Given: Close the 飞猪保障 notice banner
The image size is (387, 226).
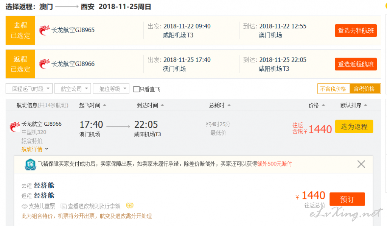Looking at the screenshot, I should tap(361, 164).
